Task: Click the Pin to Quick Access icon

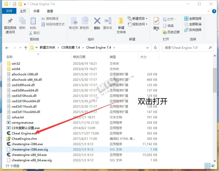Action: pos(10,21)
